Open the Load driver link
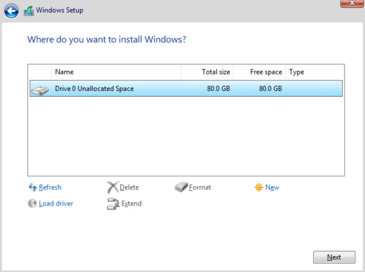The width and height of the screenshot is (365, 272). coord(55,204)
